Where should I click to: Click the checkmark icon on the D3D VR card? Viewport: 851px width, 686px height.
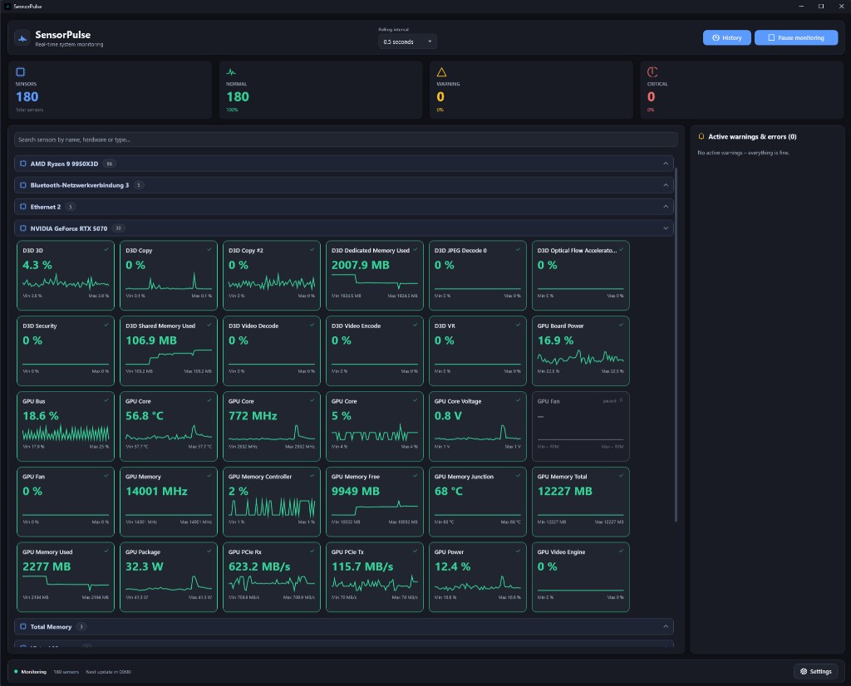click(x=518, y=325)
